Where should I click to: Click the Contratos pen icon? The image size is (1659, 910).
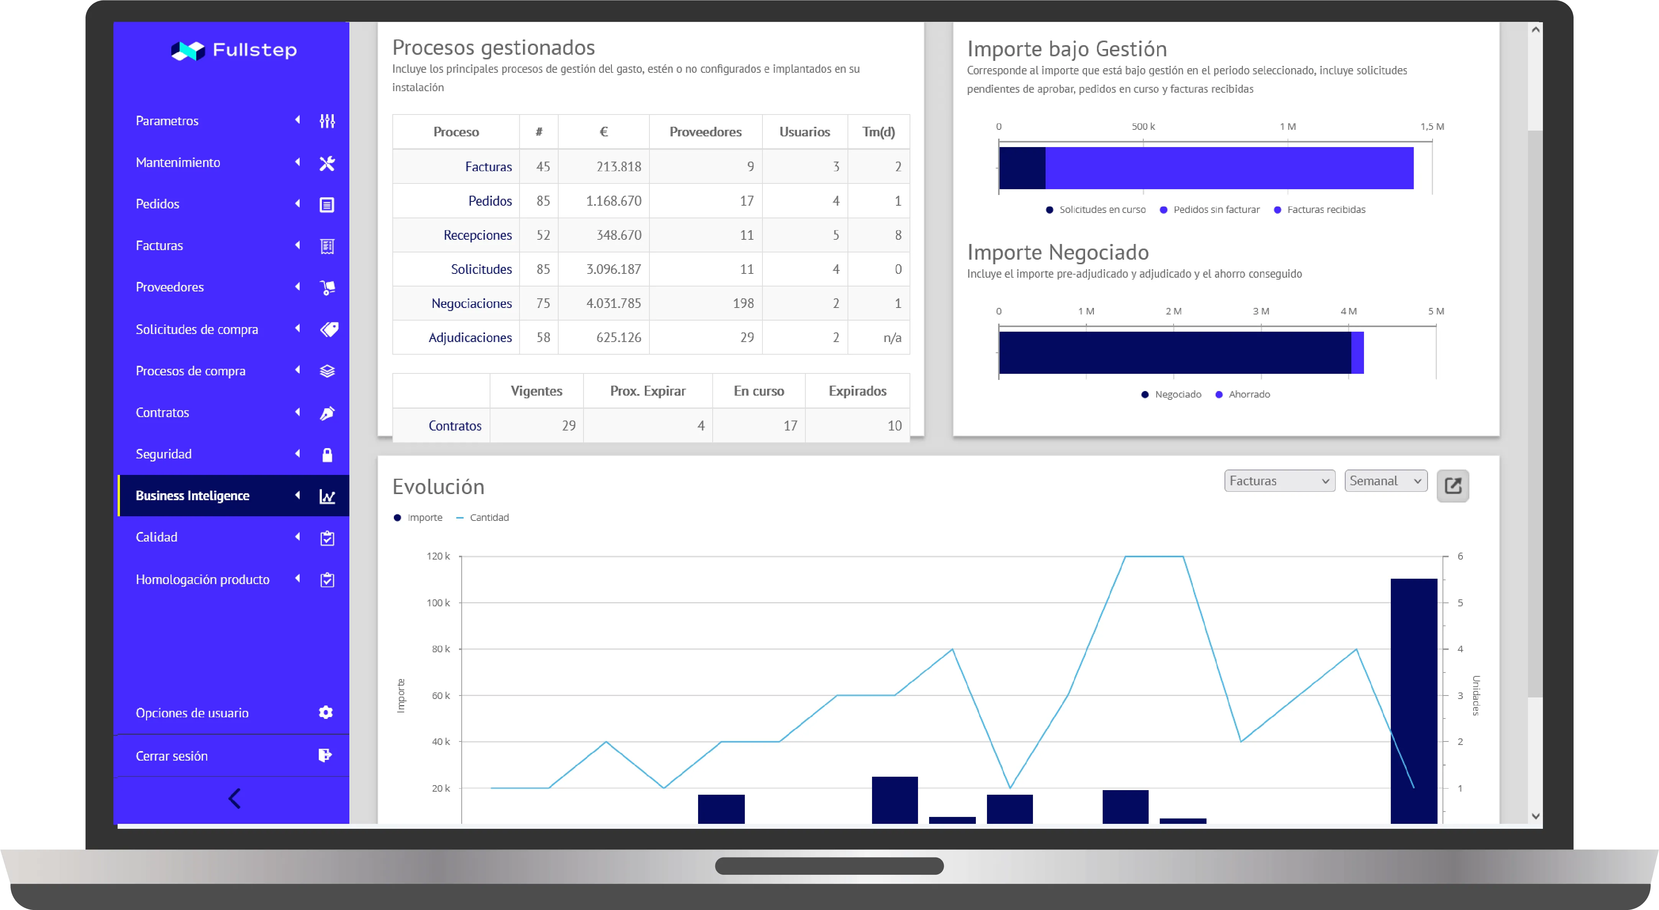(327, 413)
